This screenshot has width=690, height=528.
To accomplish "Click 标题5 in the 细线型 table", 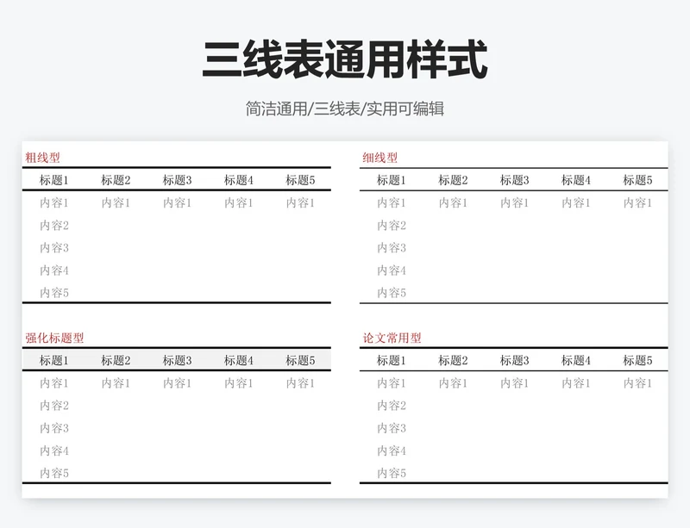I will (637, 180).
